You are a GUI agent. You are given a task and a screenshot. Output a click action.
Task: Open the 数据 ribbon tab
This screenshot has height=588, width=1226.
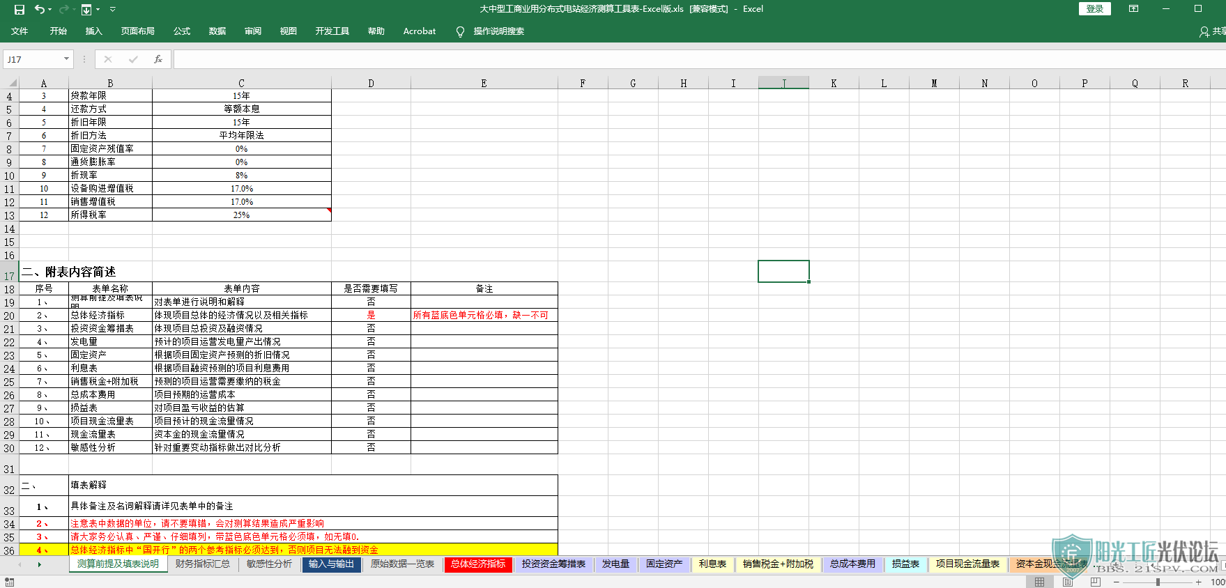click(x=217, y=31)
